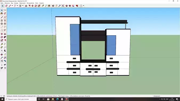Select the Arc tool in top toolbar
The width and height of the screenshot is (180, 101).
pyautogui.click(x=15, y=6)
